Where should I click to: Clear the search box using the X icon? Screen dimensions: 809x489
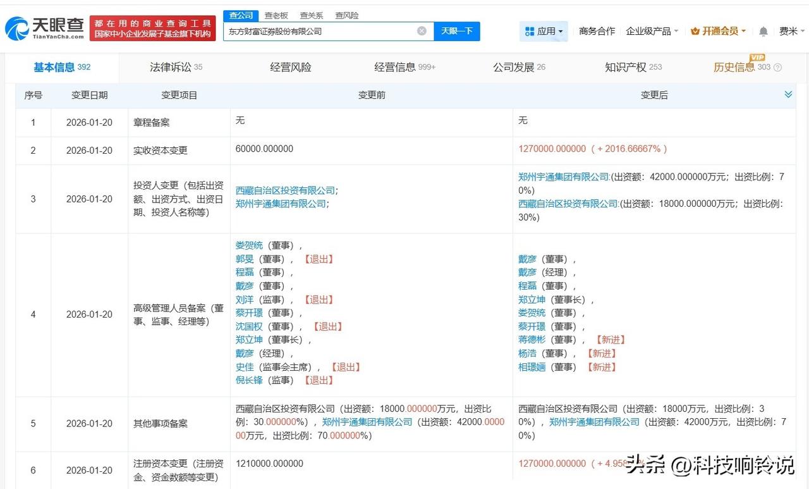421,31
